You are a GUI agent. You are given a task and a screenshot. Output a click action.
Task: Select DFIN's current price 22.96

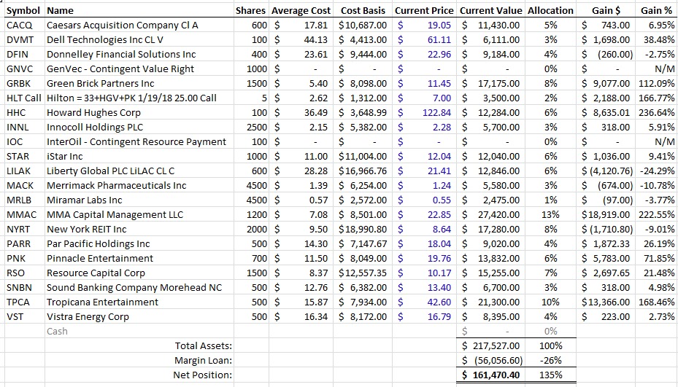424,55
